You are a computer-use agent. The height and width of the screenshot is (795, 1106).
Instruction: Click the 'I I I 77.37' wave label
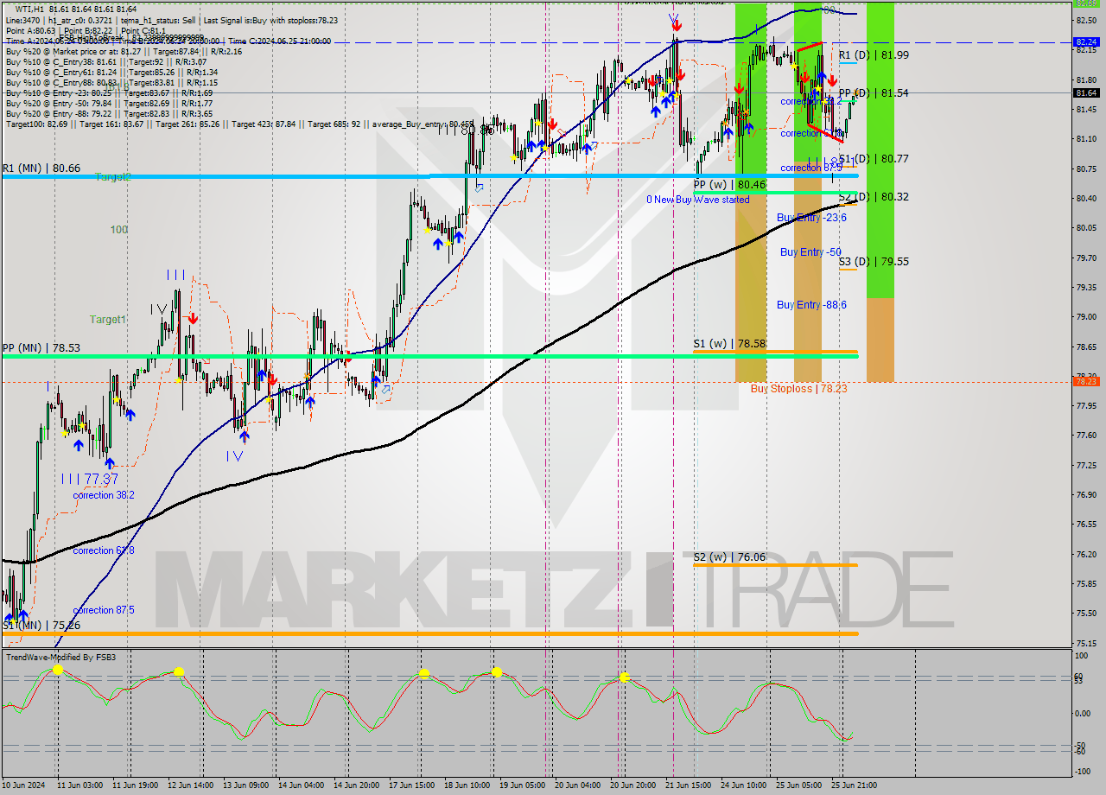90,479
